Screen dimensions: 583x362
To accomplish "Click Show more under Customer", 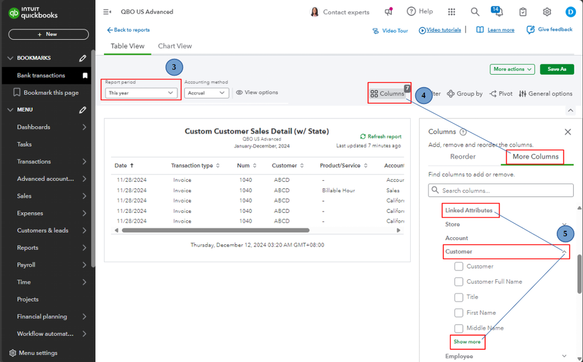I will pyautogui.click(x=467, y=342).
